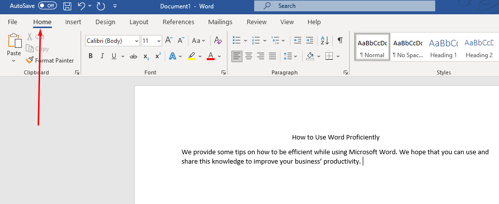The width and height of the screenshot is (499, 204).
Task: Apply the No Spacing style
Action: click(408, 47)
